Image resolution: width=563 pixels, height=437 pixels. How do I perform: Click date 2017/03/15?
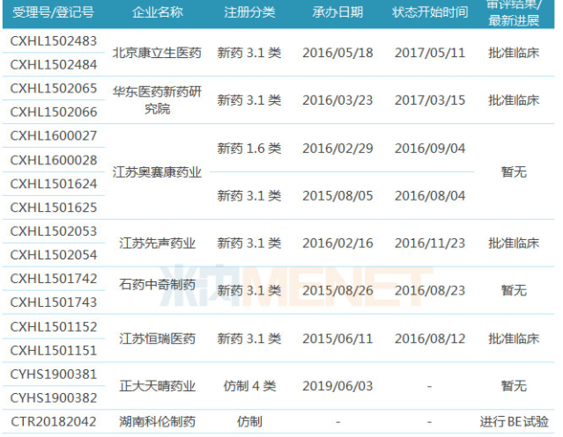click(x=430, y=100)
